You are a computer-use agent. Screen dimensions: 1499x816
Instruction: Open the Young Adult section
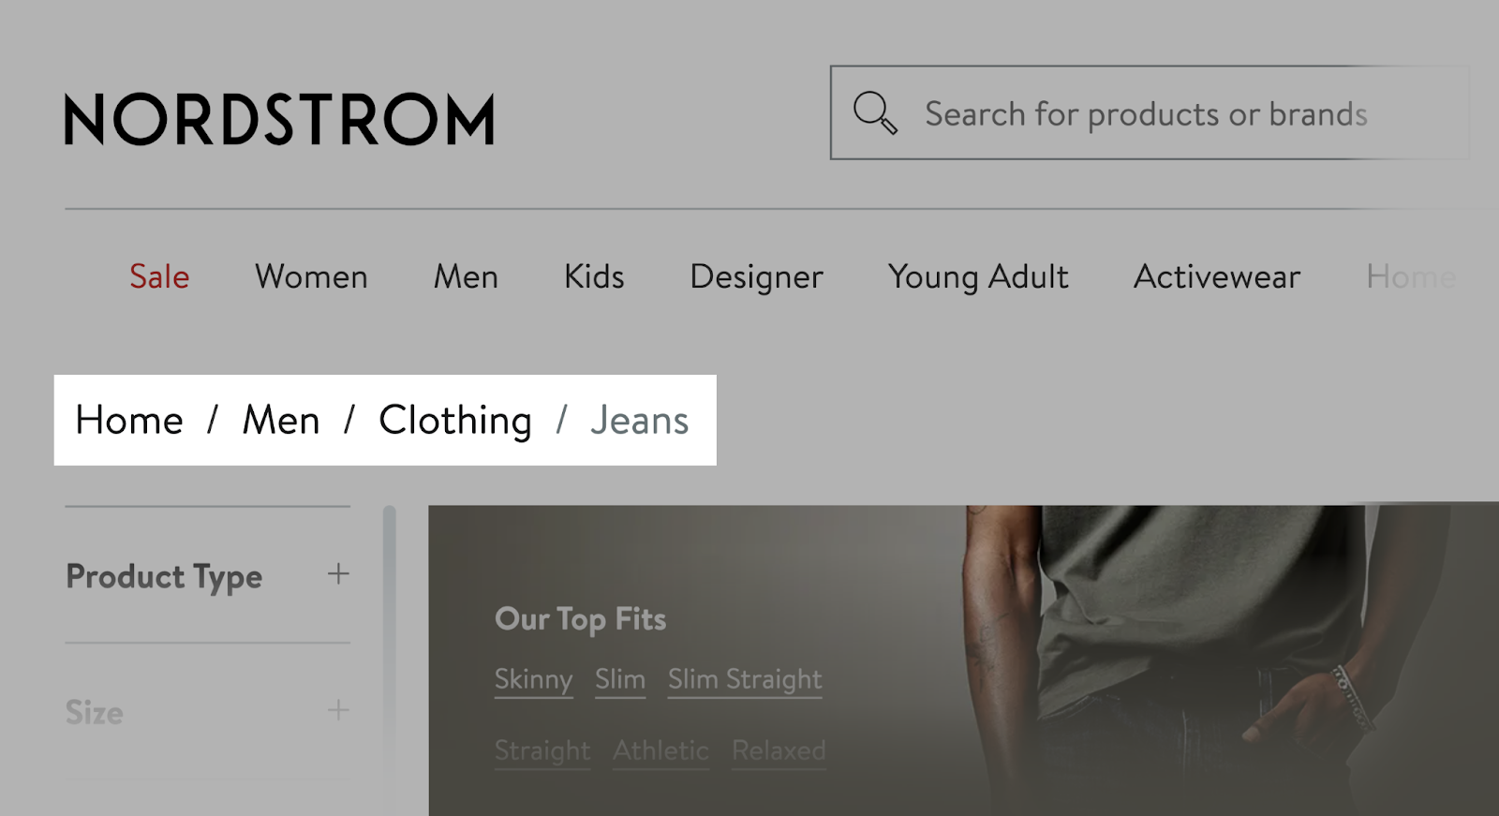(977, 276)
